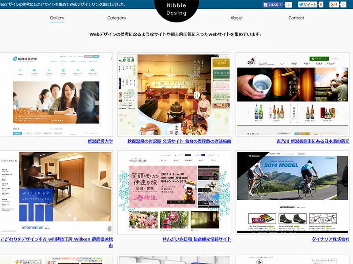Open the 新潟経営大学 text link
Image resolution: width=353 pixels, height=264 pixels.
click(x=100, y=141)
